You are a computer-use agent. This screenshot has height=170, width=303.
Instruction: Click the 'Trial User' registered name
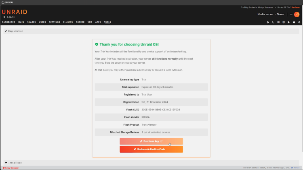coord(147,95)
